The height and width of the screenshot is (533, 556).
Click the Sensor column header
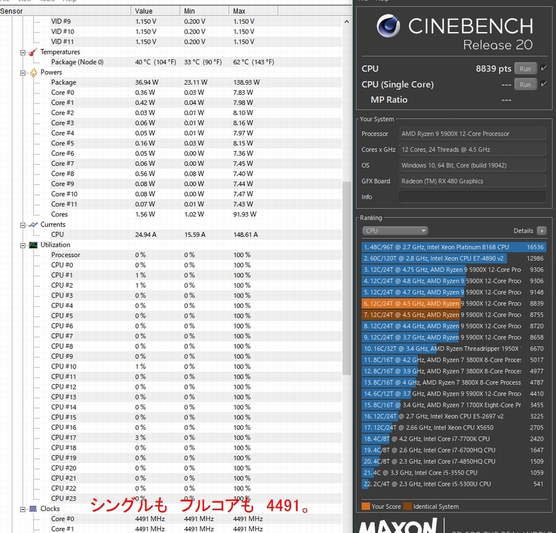65,11
